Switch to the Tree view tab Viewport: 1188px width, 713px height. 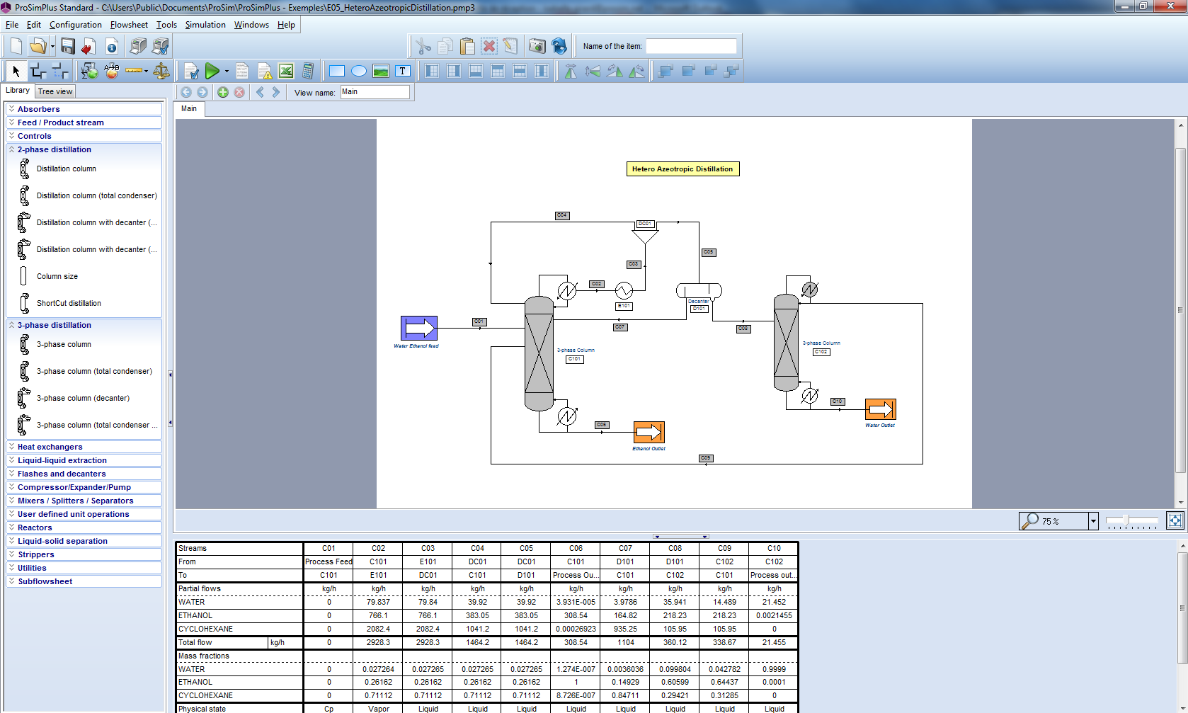[55, 91]
